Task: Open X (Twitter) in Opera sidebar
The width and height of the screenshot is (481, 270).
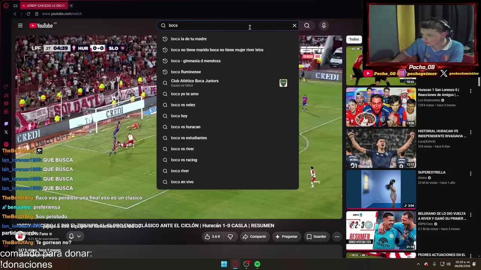Action: point(6,132)
